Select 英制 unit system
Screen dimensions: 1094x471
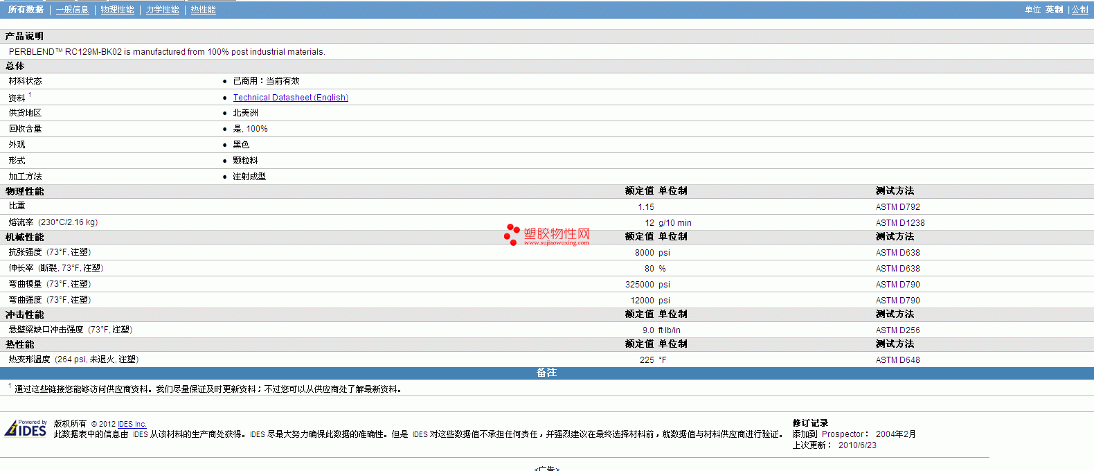click(1055, 10)
